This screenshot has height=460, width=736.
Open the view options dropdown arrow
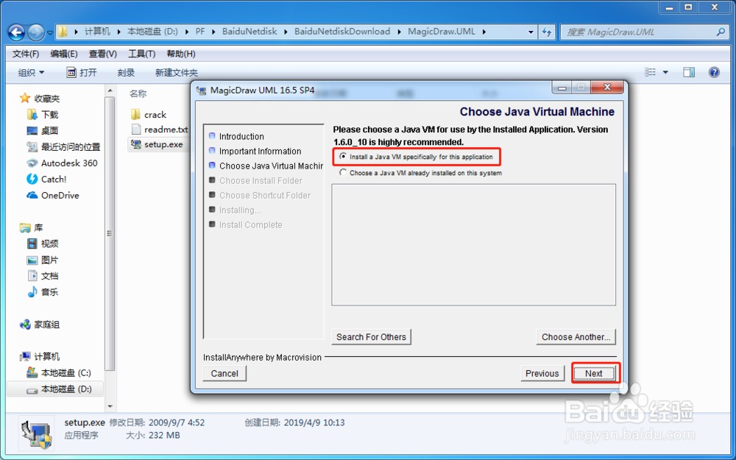[665, 72]
